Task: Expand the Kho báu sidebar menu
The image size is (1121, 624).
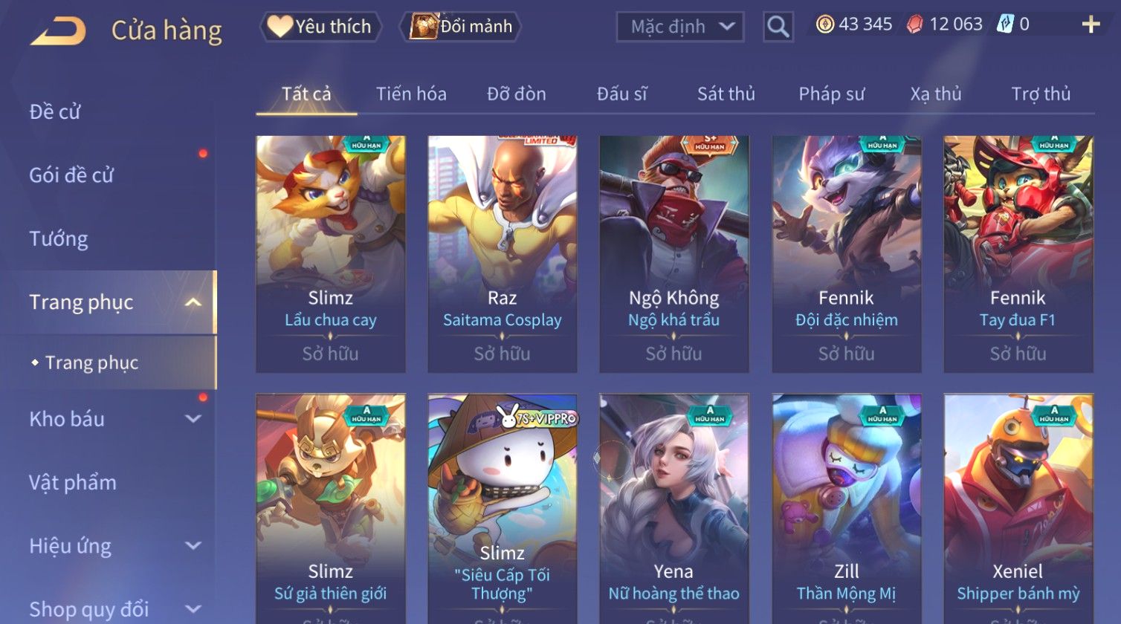Action: click(x=193, y=419)
